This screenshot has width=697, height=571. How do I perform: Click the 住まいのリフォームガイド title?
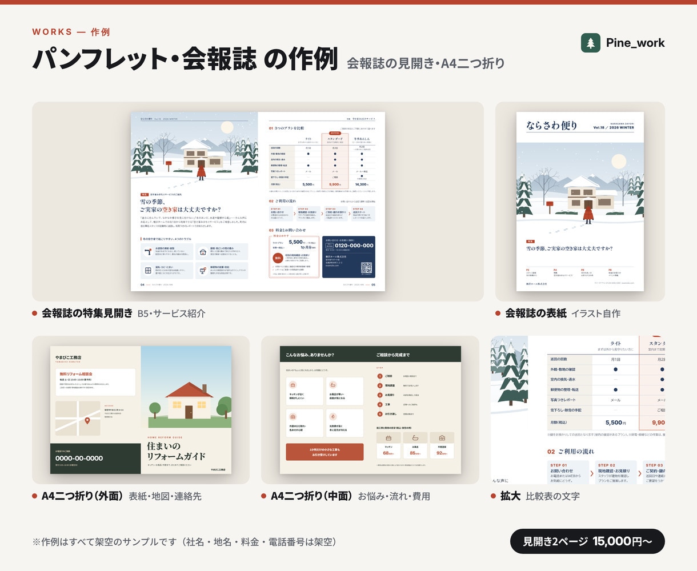coord(176,451)
